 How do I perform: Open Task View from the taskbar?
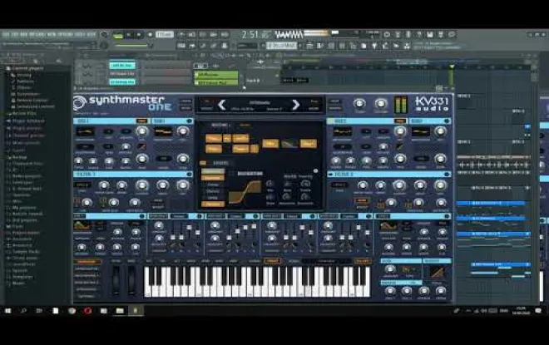point(39,310)
